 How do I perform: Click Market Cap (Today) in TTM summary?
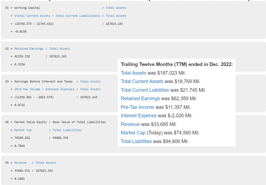tap(133, 133)
